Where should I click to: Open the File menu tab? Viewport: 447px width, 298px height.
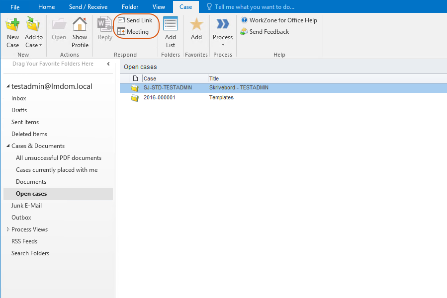click(x=15, y=7)
